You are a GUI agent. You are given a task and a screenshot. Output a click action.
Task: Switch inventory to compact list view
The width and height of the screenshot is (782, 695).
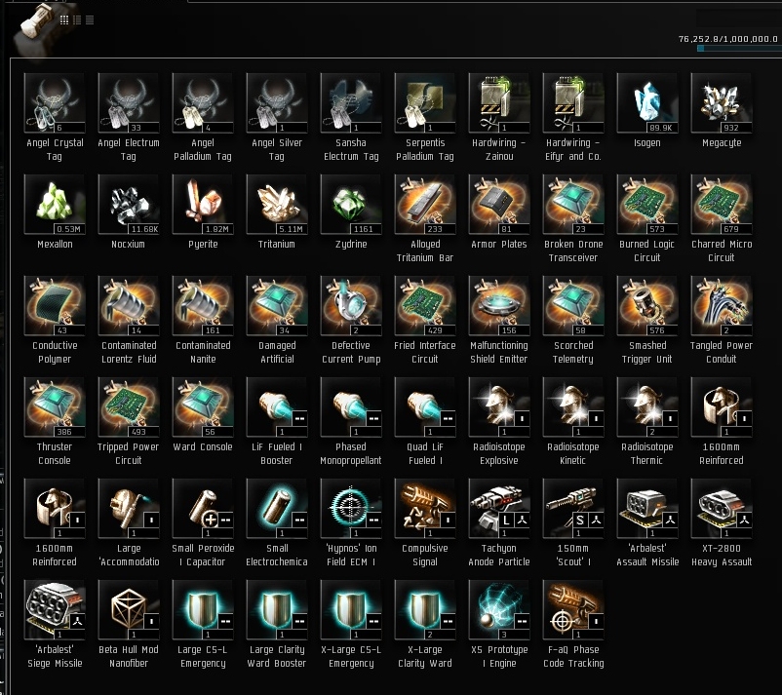pyautogui.click(x=90, y=19)
